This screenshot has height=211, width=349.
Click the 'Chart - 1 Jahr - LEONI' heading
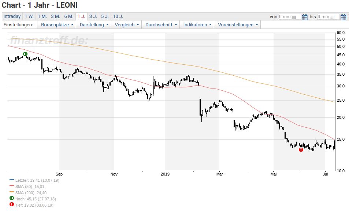(40, 5)
